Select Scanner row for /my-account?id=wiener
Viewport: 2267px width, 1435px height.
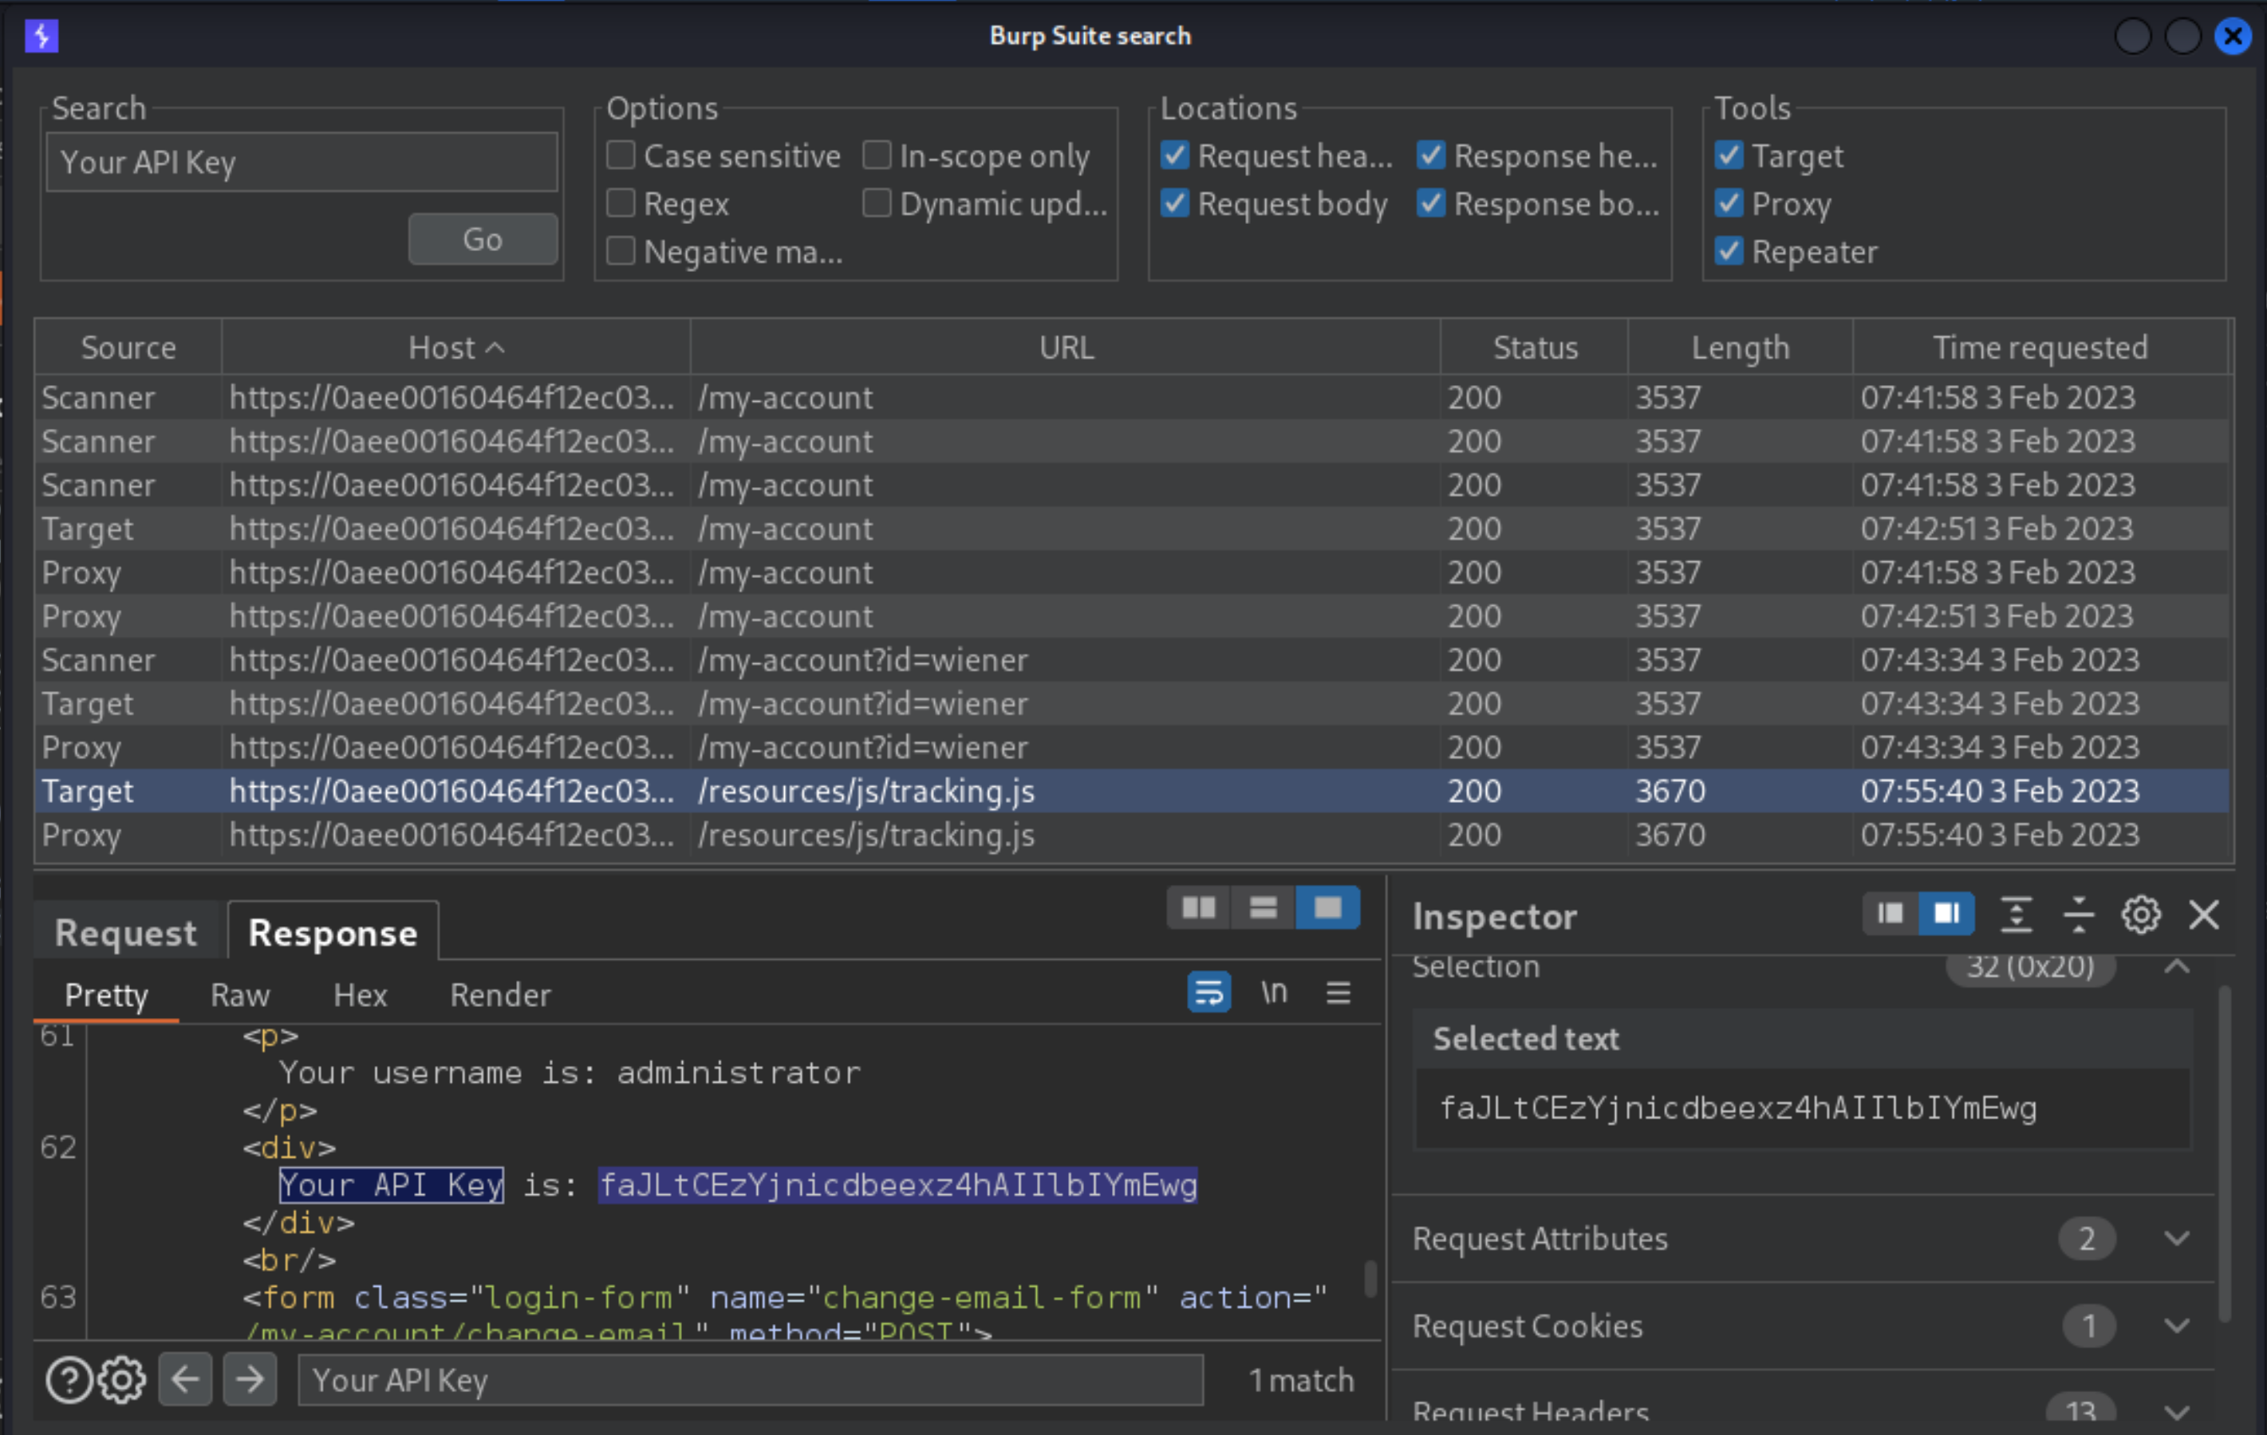click(1133, 659)
